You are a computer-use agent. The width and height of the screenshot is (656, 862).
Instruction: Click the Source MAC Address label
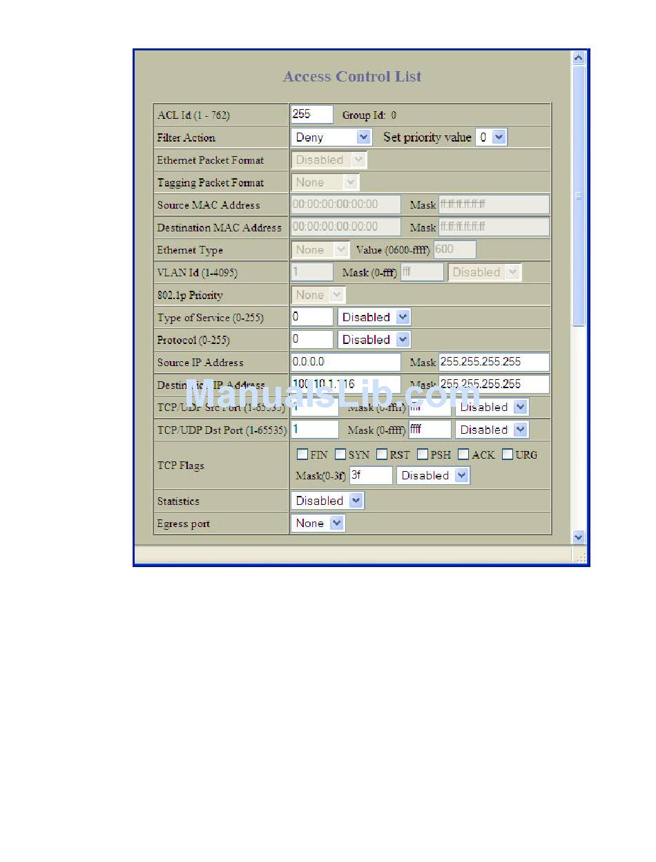209,205
